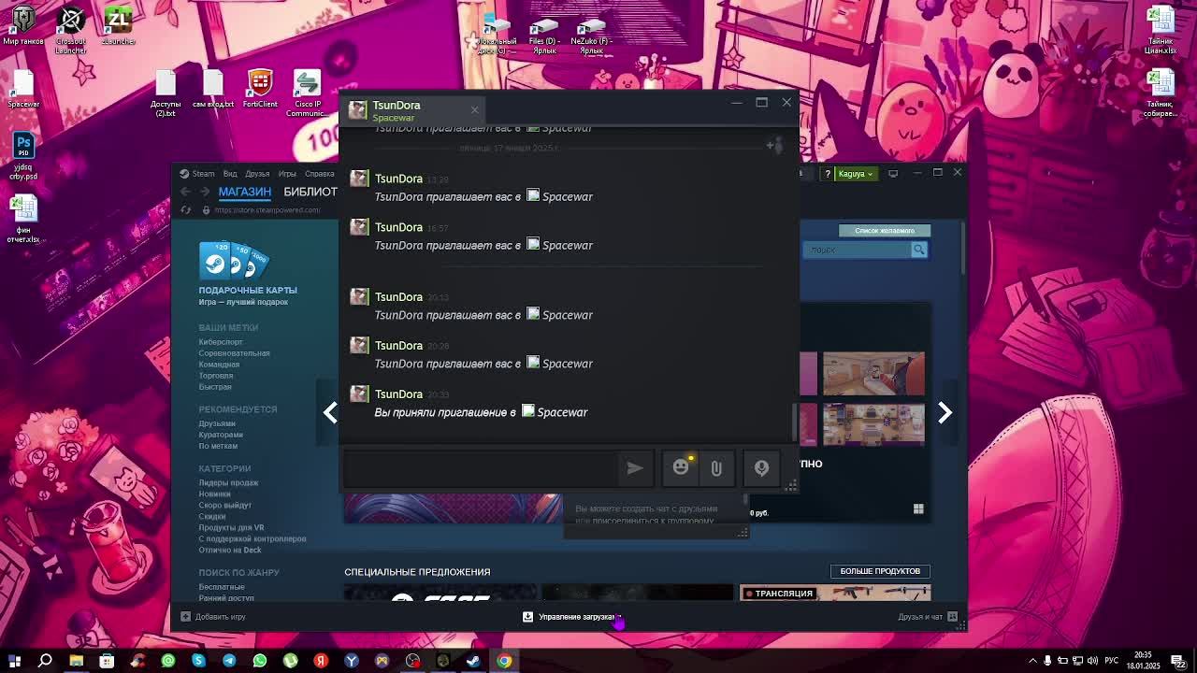This screenshot has height=673, width=1197.
Task: Open the ТРАНСЛЯЦИЯ broadcast banner
Action: [x=835, y=593]
